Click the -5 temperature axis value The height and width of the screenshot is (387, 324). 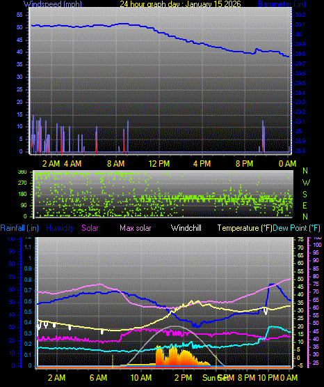tap(300, 365)
